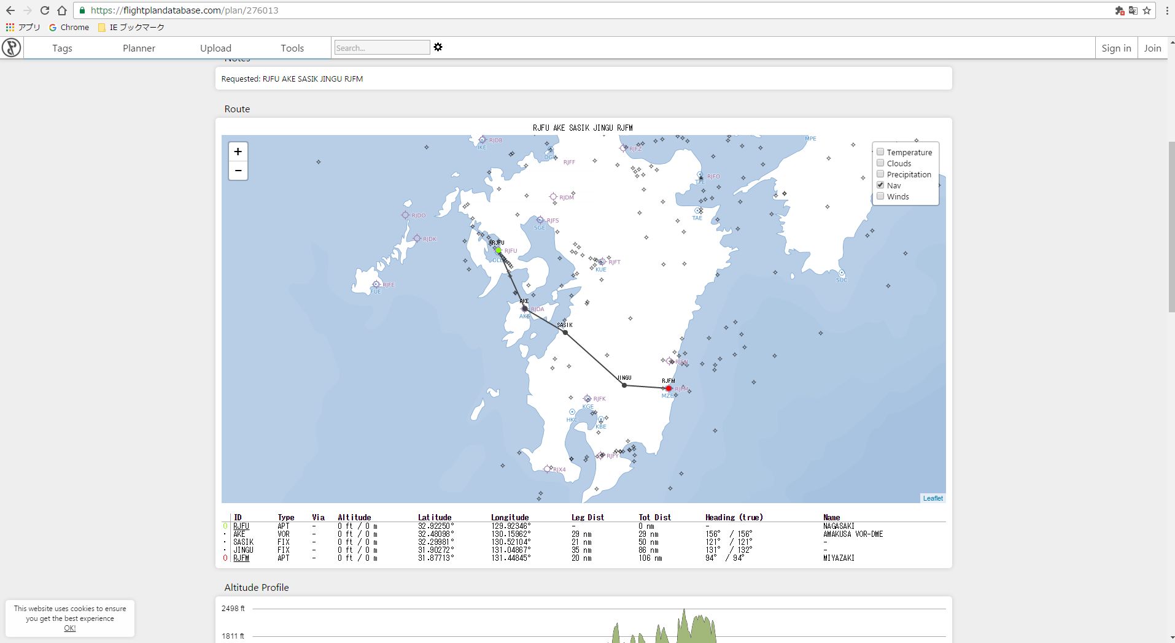
Task: Click the RJFK airport symbol on the map
Action: [x=587, y=399]
